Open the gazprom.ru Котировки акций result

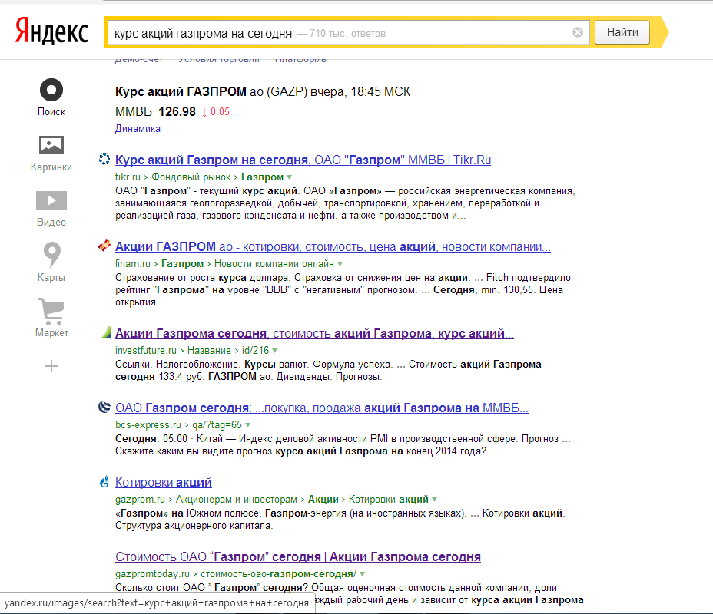pos(163,483)
